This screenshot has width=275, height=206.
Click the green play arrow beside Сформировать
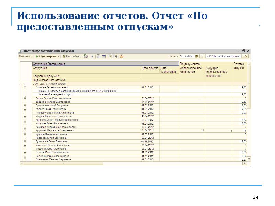37,56
